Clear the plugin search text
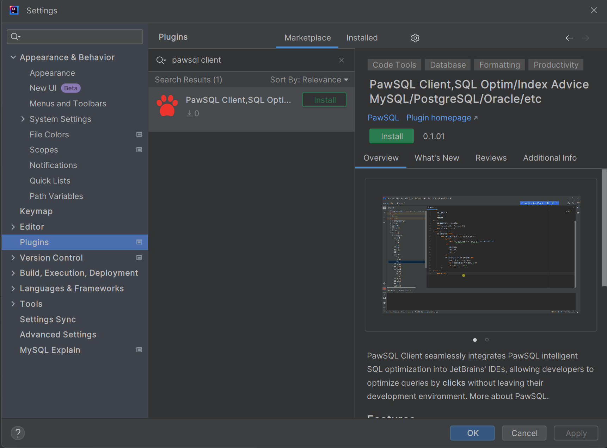This screenshot has height=448, width=607. point(341,60)
